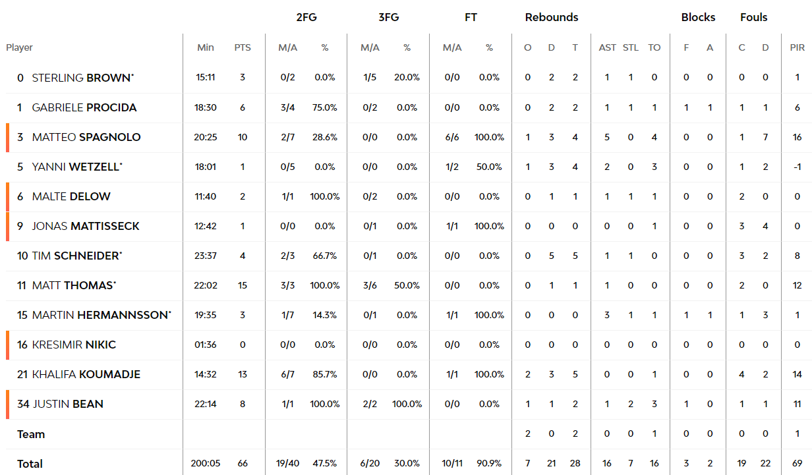
Task: Open Khalifa Koumadje's profile link
Action: tap(86, 374)
